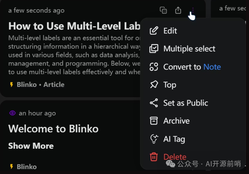The height and width of the screenshot is (174, 249).
Task: Click the blue Note text in Convert option
Action: point(212,67)
